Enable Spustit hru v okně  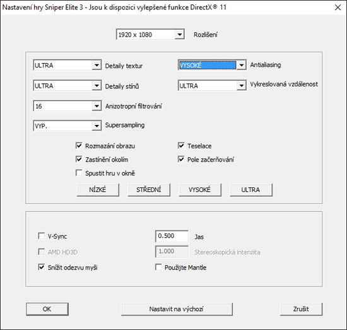pyautogui.click(x=79, y=173)
